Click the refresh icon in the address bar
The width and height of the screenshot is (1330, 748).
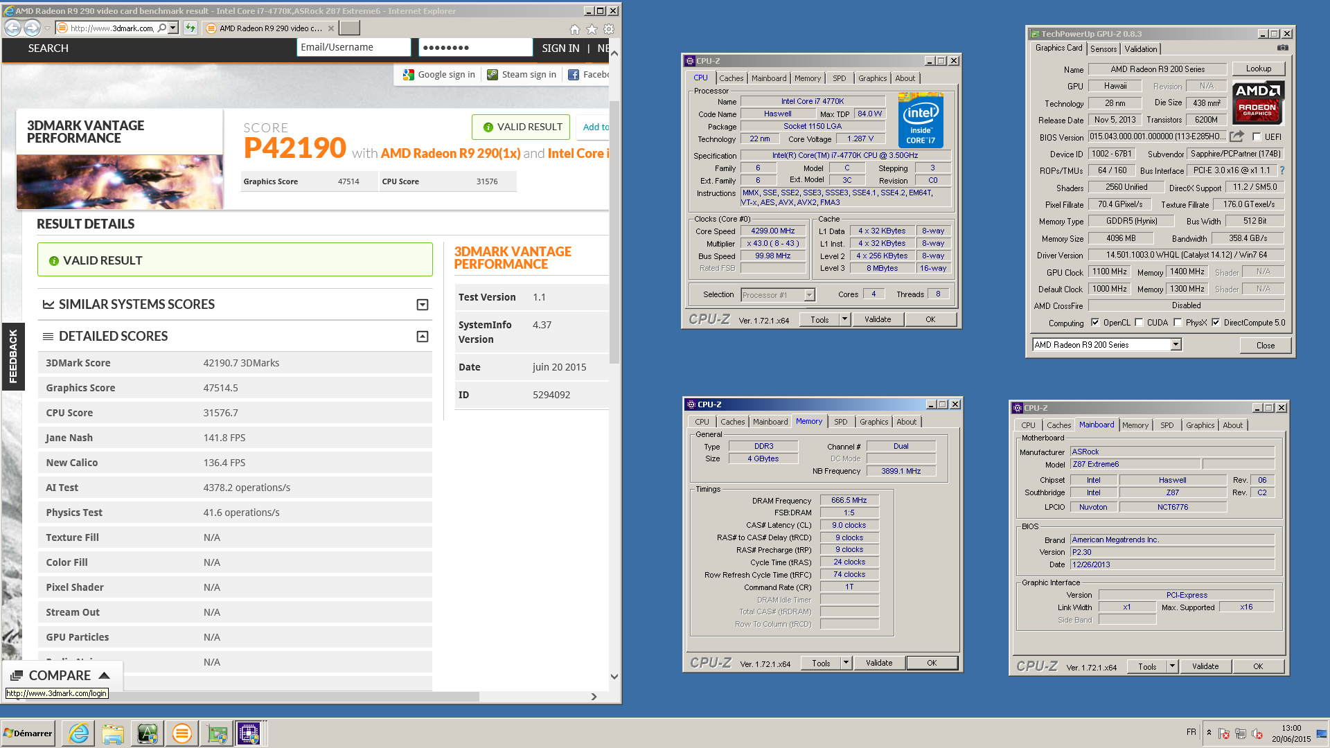coord(190,28)
